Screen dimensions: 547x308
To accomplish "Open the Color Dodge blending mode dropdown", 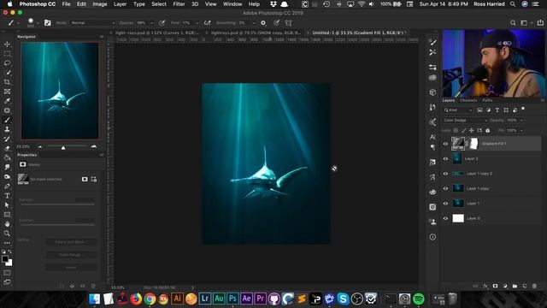I will coord(465,120).
